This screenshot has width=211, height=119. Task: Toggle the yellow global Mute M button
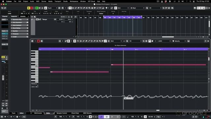[29, 8]
